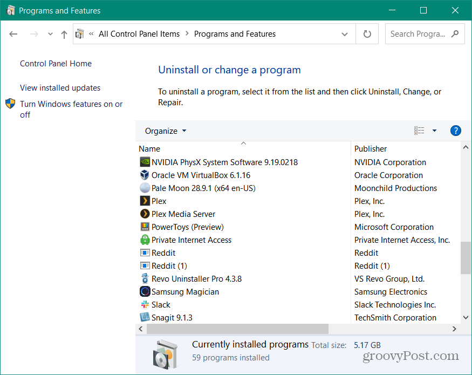Click "Moonchild Productions" publisher cell

point(395,188)
